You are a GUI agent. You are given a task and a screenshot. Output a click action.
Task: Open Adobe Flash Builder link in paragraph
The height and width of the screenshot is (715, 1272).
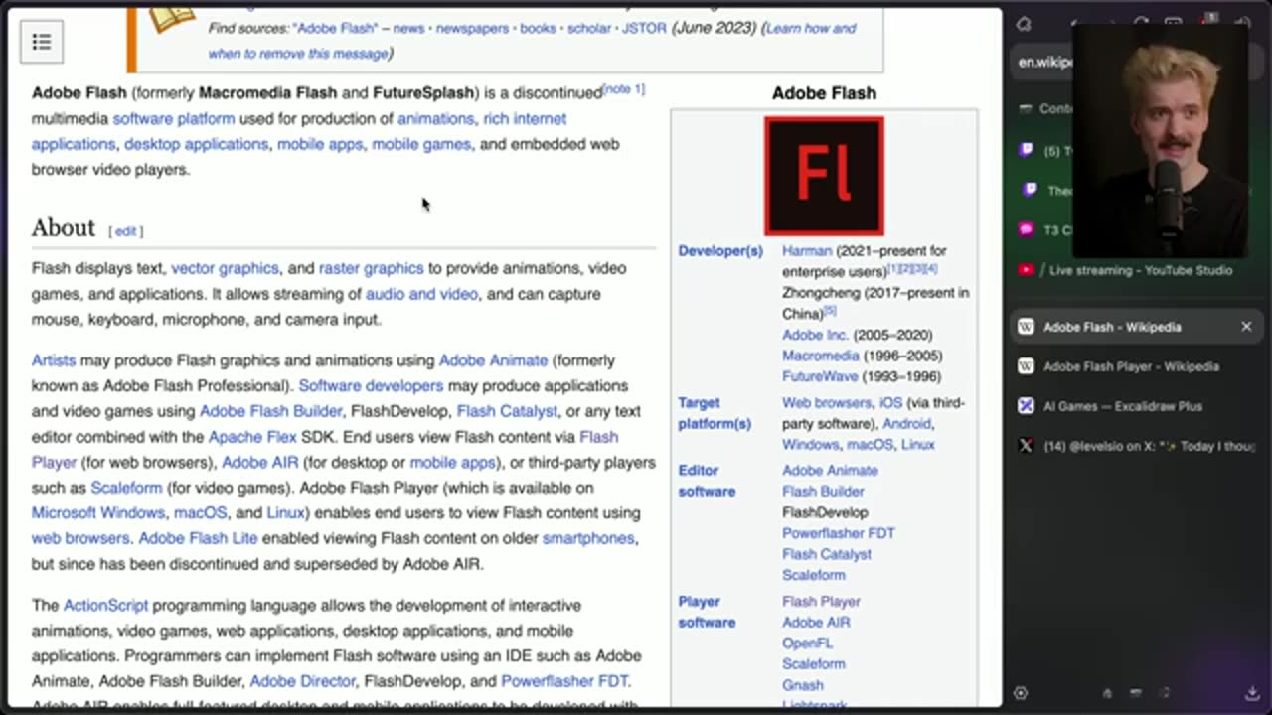click(270, 411)
